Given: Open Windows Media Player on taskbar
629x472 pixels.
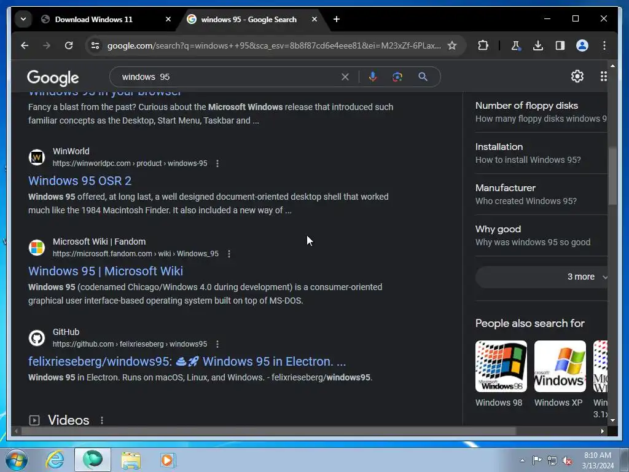Looking at the screenshot, I should 168,460.
